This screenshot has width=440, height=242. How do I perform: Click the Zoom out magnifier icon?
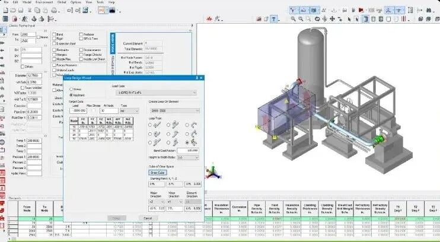pyautogui.click(x=301, y=19)
